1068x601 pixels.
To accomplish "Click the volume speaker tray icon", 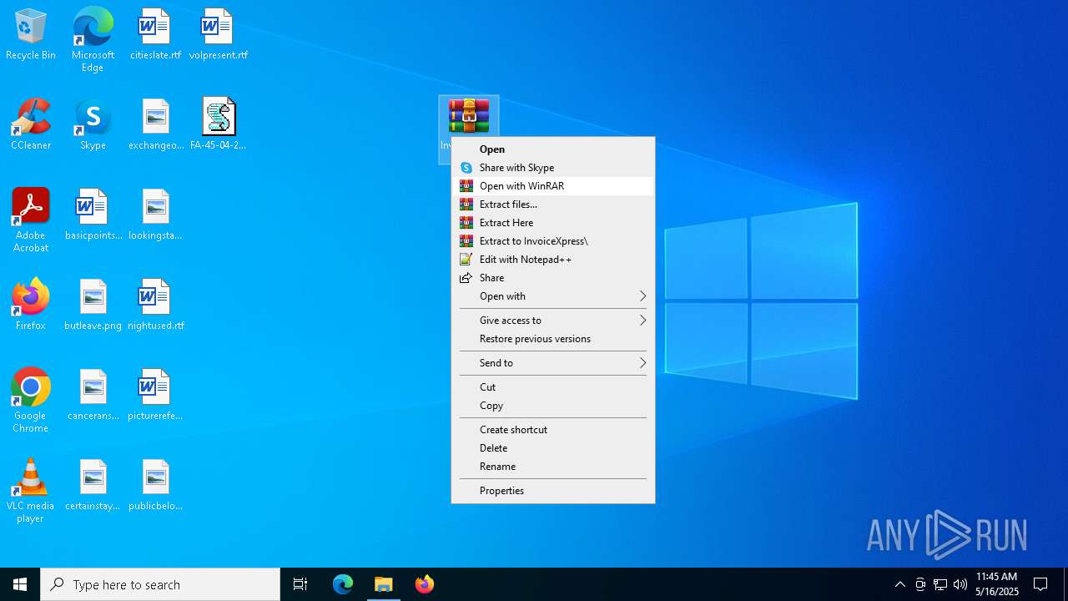I will pyautogui.click(x=960, y=584).
